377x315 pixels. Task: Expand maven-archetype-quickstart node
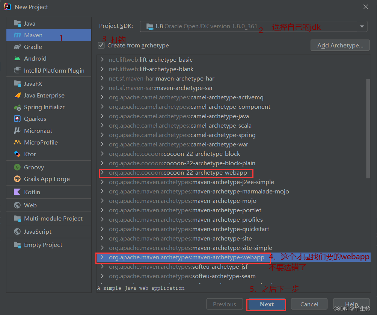102,229
